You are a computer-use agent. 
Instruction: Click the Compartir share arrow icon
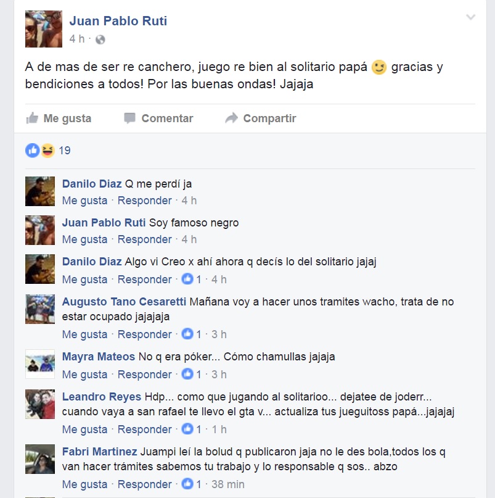click(231, 118)
